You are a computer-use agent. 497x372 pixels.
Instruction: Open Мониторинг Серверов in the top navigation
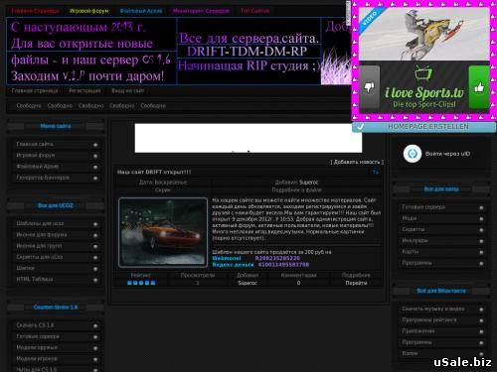tap(201, 11)
